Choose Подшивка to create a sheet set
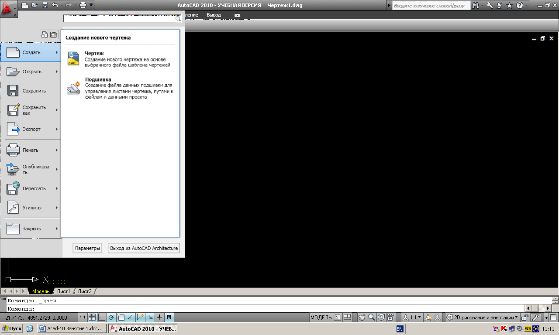This screenshot has width=559, height=335. pyautogui.click(x=120, y=88)
